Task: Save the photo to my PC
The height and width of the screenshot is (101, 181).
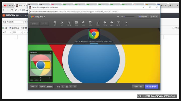Action: click(x=138, y=86)
